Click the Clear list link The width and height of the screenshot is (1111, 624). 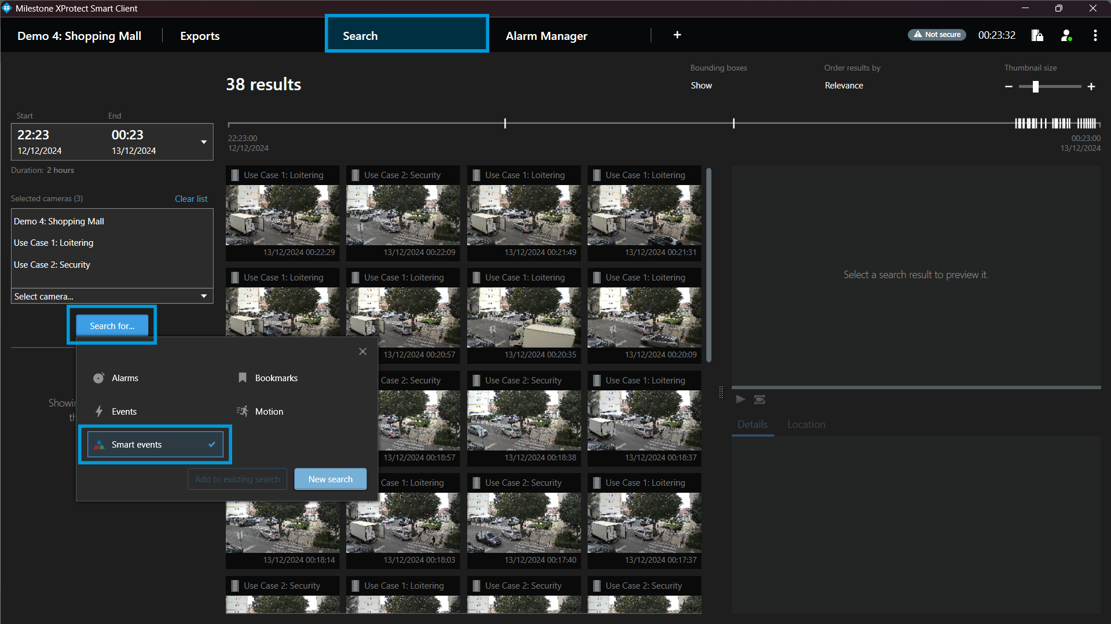click(191, 199)
